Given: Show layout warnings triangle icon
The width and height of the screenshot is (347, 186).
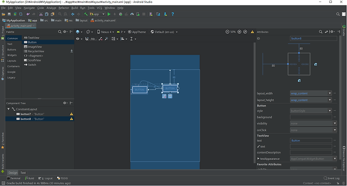Looking at the screenshot, I should [252, 32].
